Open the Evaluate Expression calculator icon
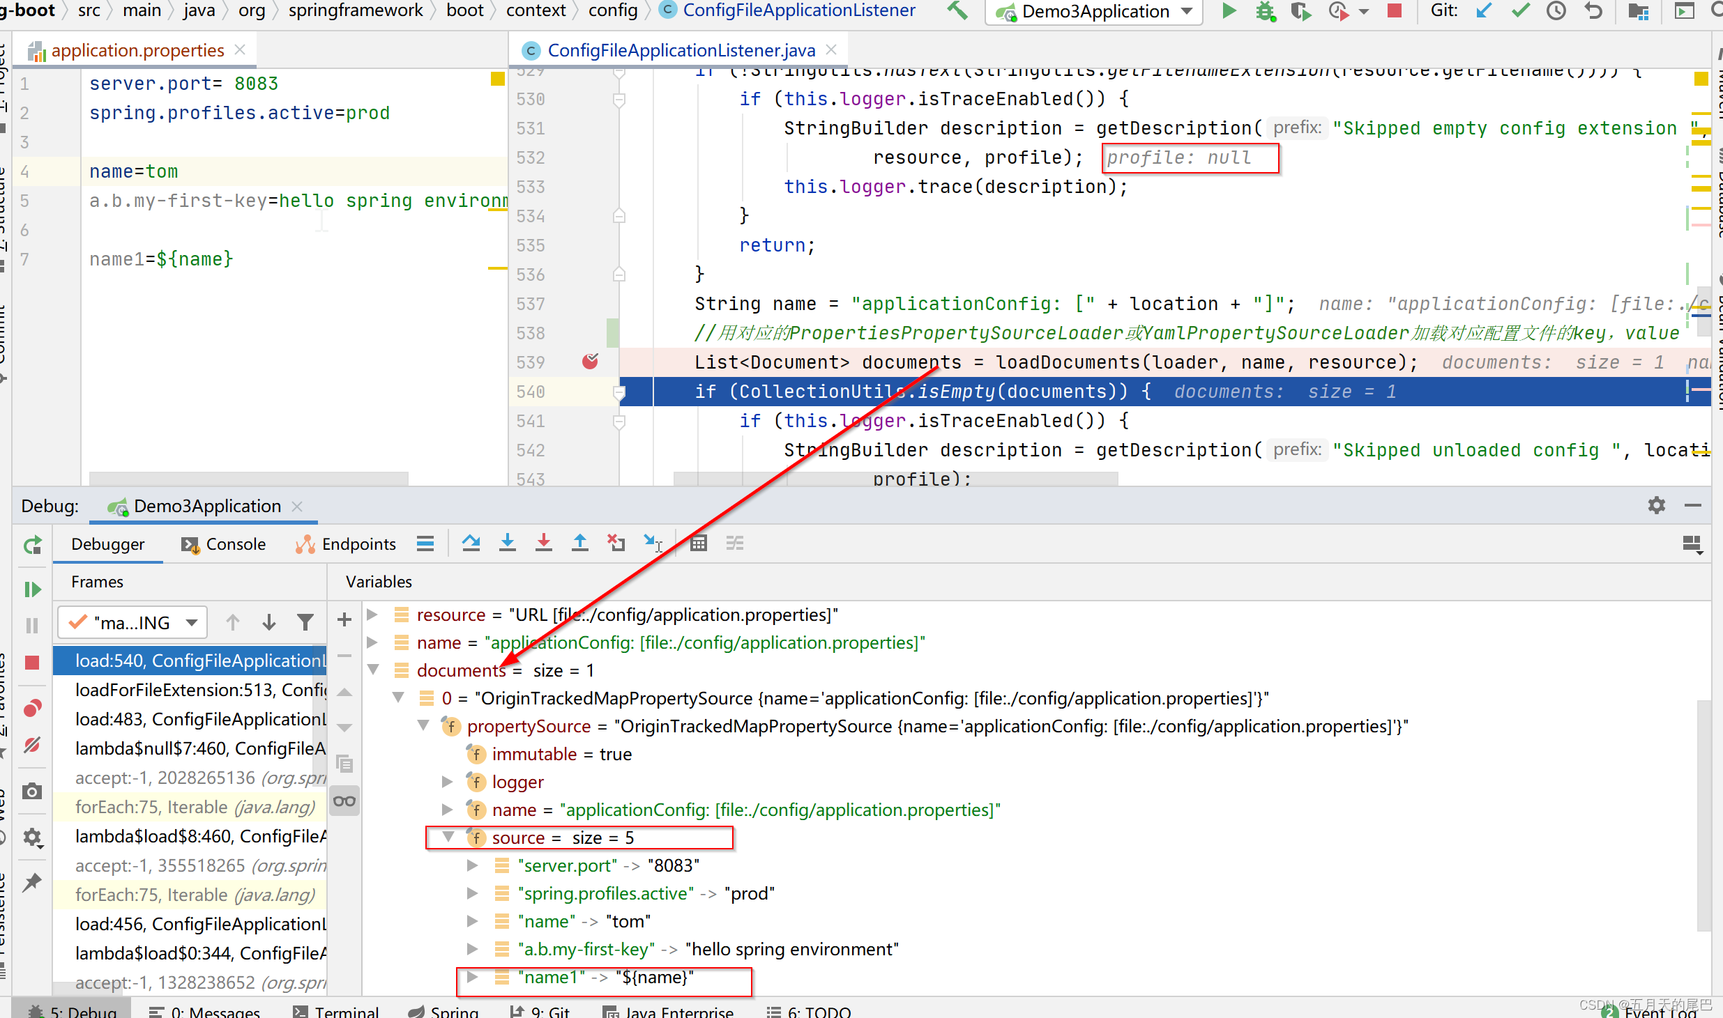 (699, 543)
